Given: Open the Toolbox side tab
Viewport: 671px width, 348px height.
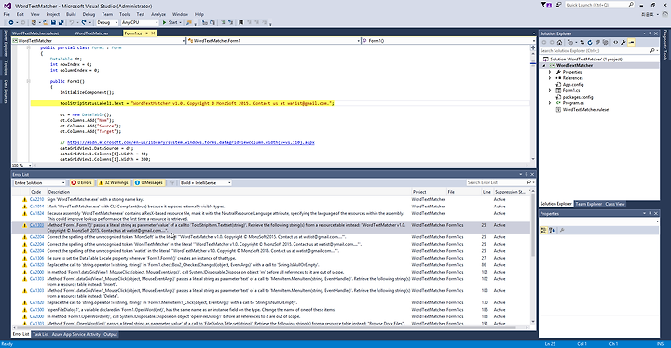Looking at the screenshot, I should (x=6, y=69).
